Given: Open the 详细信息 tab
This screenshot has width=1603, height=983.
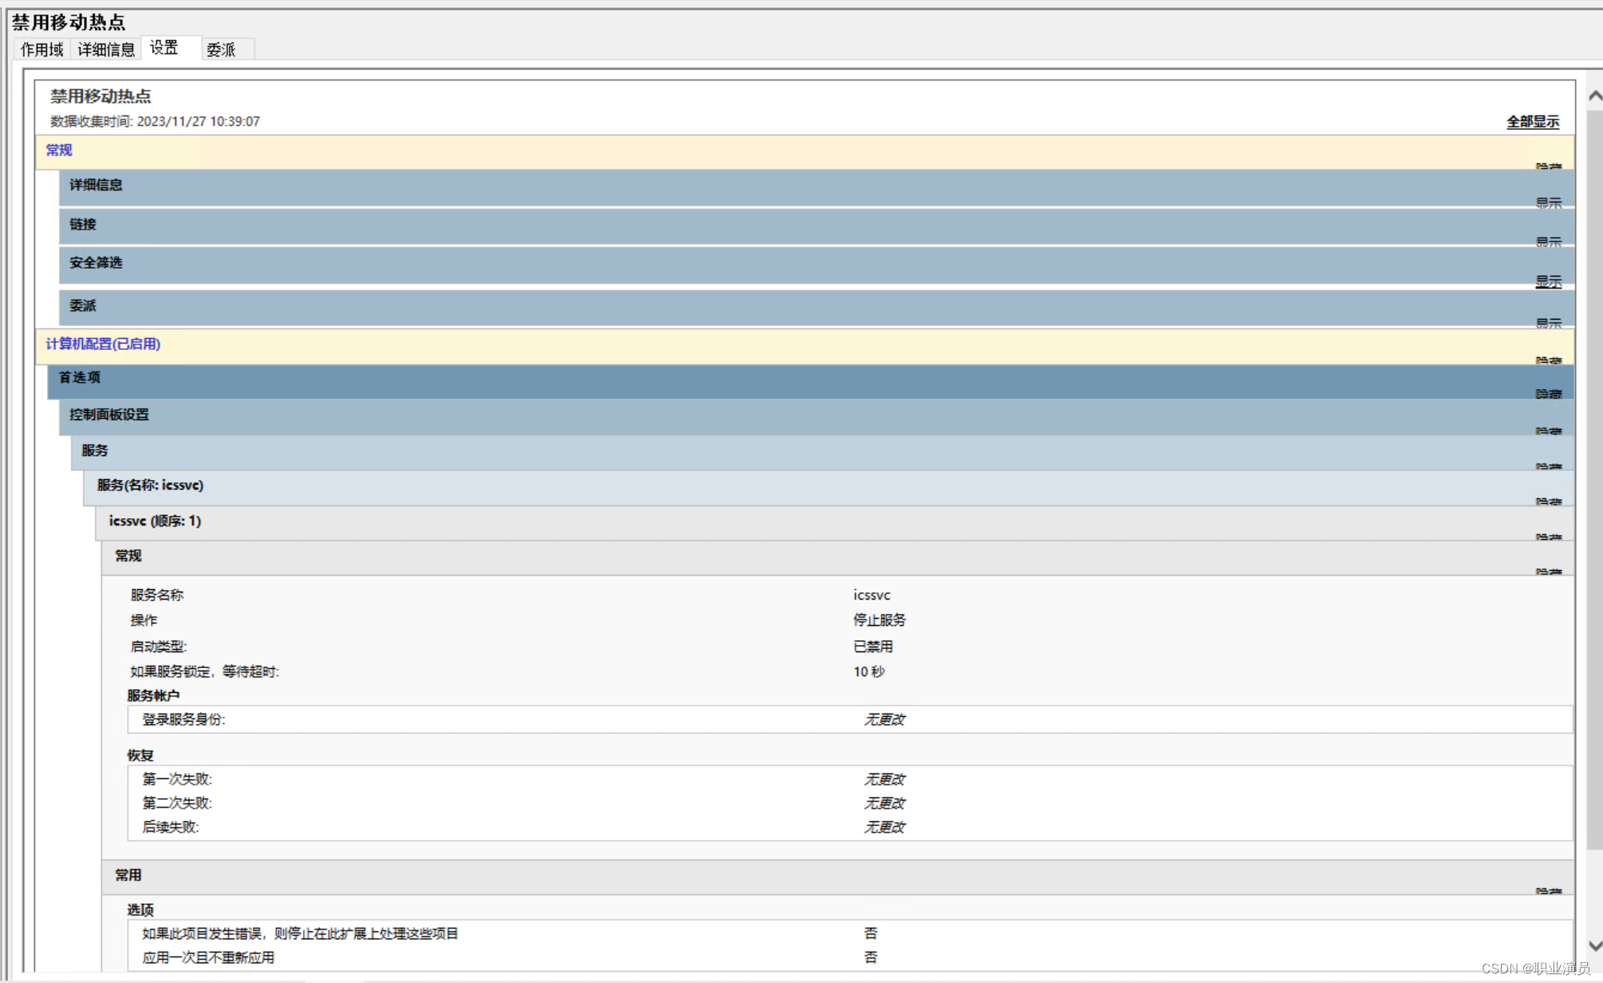Looking at the screenshot, I should [x=105, y=49].
